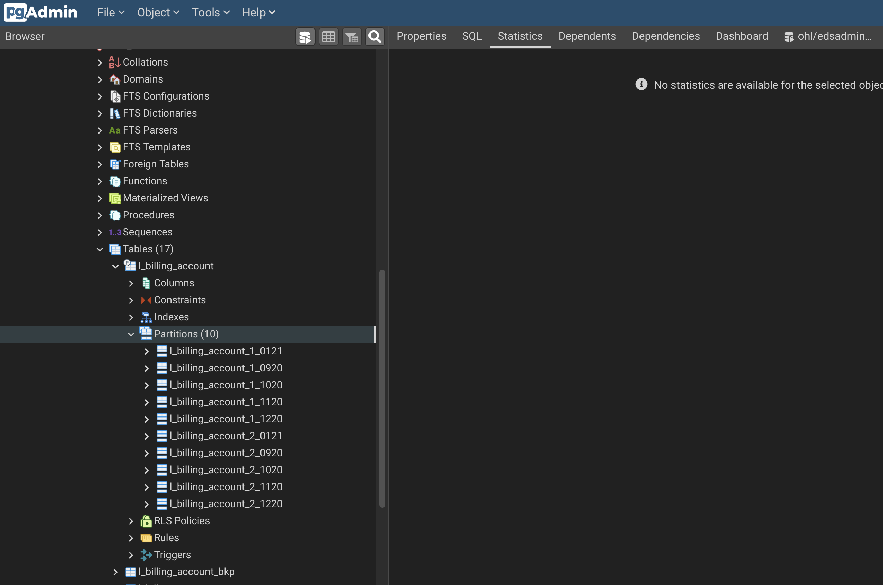The height and width of the screenshot is (585, 883).
Task: Collapse the Partitions (10) node
Action: pyautogui.click(x=131, y=334)
